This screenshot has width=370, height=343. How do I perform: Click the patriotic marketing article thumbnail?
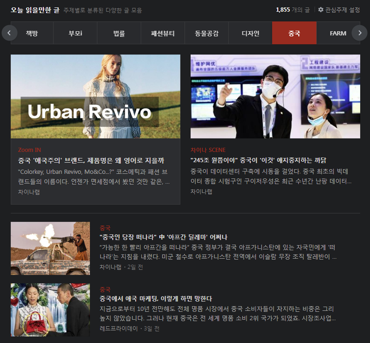point(50,310)
